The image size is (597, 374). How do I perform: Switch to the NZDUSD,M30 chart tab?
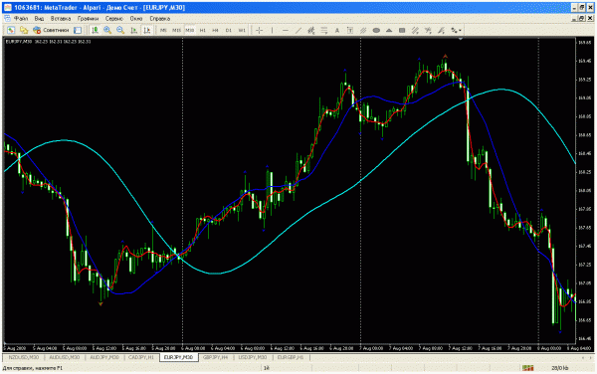pos(24,358)
